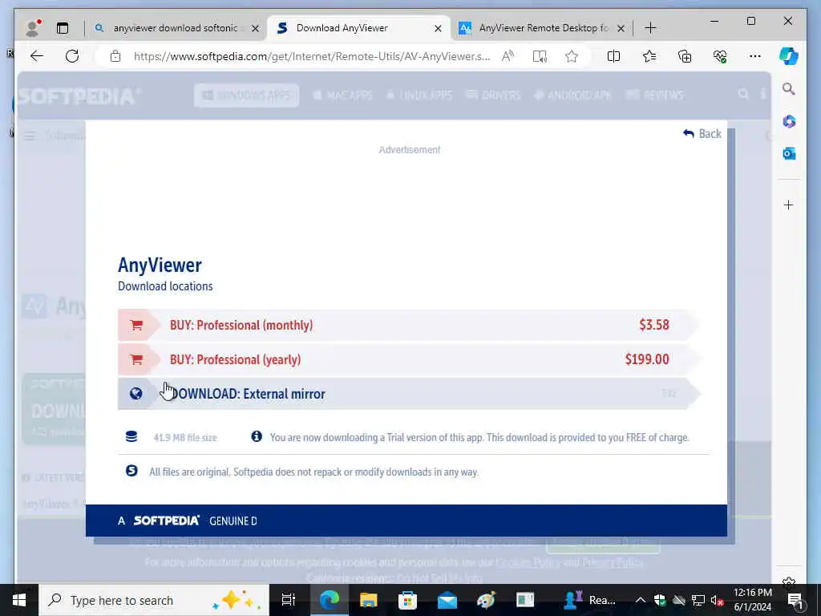Click the globe icon for External mirror
Screen dimensions: 821x616
[135, 393]
